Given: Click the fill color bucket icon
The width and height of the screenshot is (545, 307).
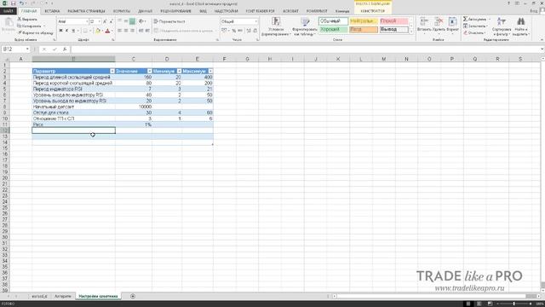Looking at the screenshot, I should 98,31.
